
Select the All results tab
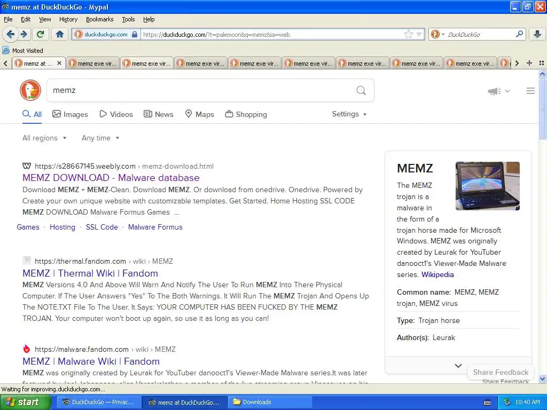point(32,114)
